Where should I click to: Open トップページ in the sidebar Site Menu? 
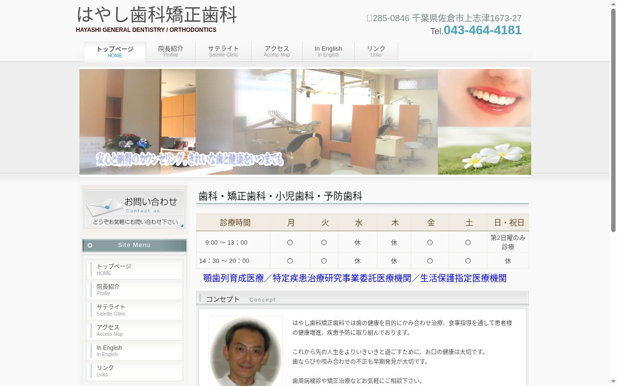click(x=134, y=269)
